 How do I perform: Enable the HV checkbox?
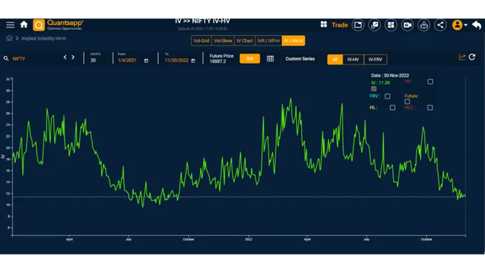[430, 82]
